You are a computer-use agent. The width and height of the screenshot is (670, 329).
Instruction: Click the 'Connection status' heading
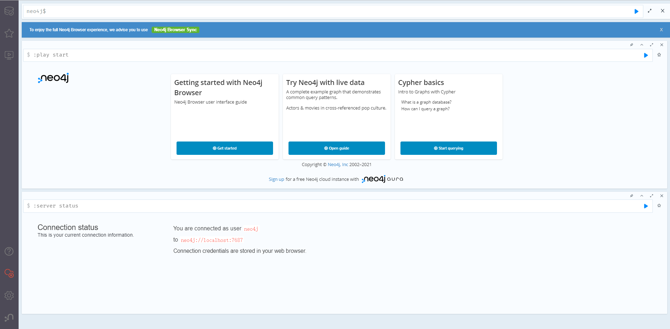click(68, 228)
